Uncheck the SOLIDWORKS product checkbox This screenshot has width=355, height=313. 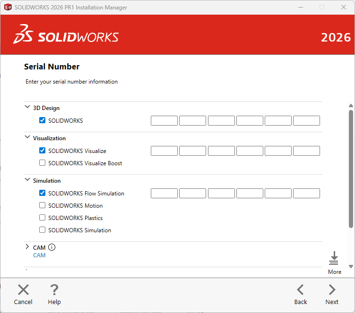[43, 120]
